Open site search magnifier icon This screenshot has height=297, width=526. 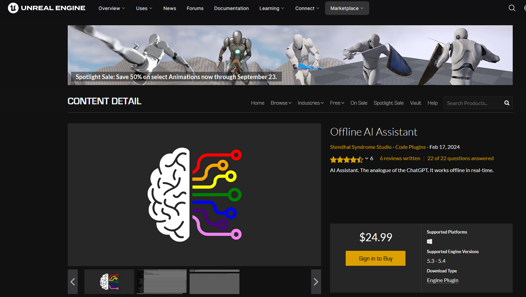[512, 8]
